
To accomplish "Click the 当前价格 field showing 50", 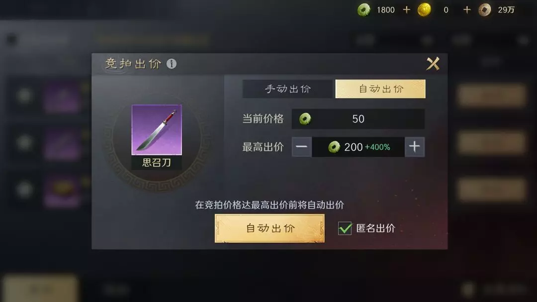I will (x=358, y=119).
